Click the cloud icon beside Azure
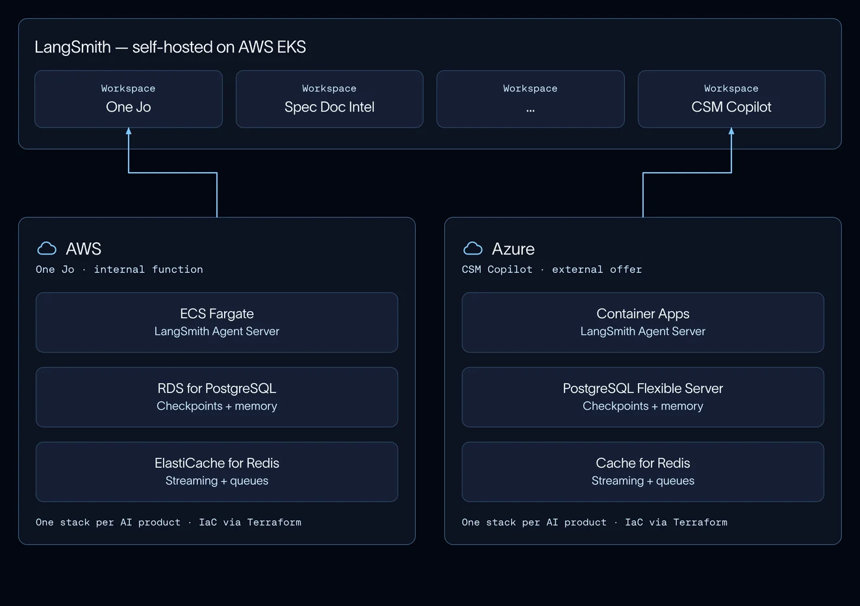The height and width of the screenshot is (606, 860). click(x=473, y=248)
